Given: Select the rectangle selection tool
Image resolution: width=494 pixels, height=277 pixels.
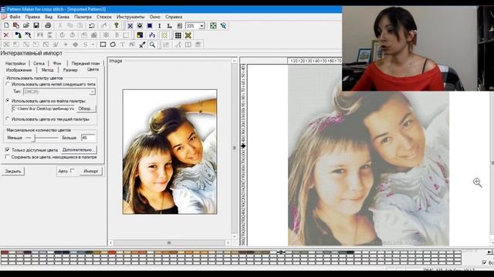Looking at the screenshot, I should click(103, 45).
